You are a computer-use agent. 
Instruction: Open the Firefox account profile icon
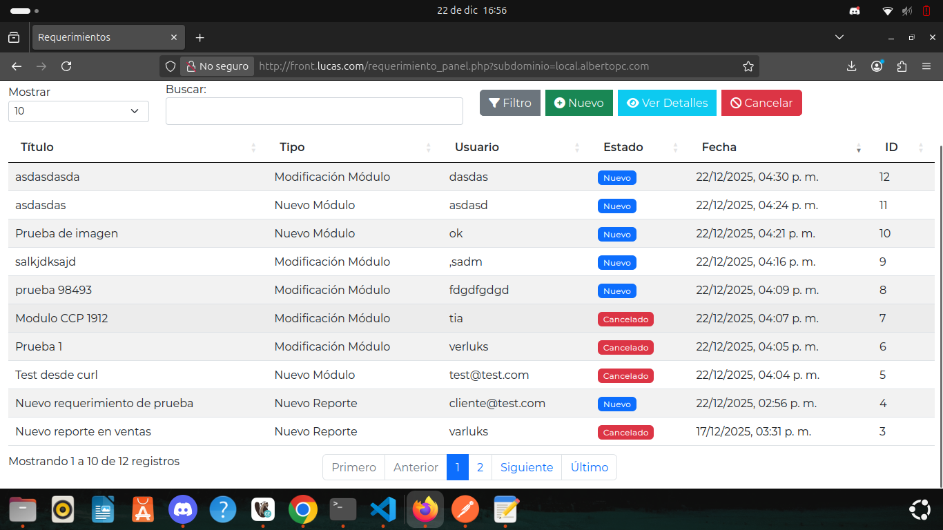click(x=877, y=66)
